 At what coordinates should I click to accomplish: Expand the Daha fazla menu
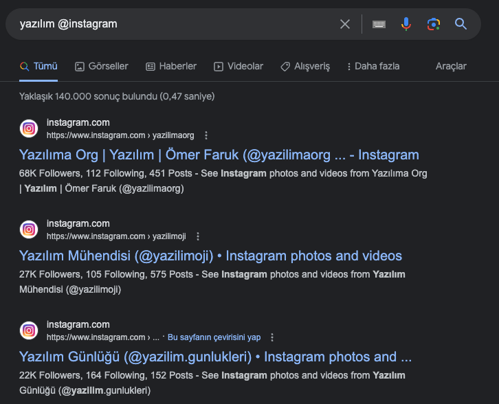tap(373, 66)
